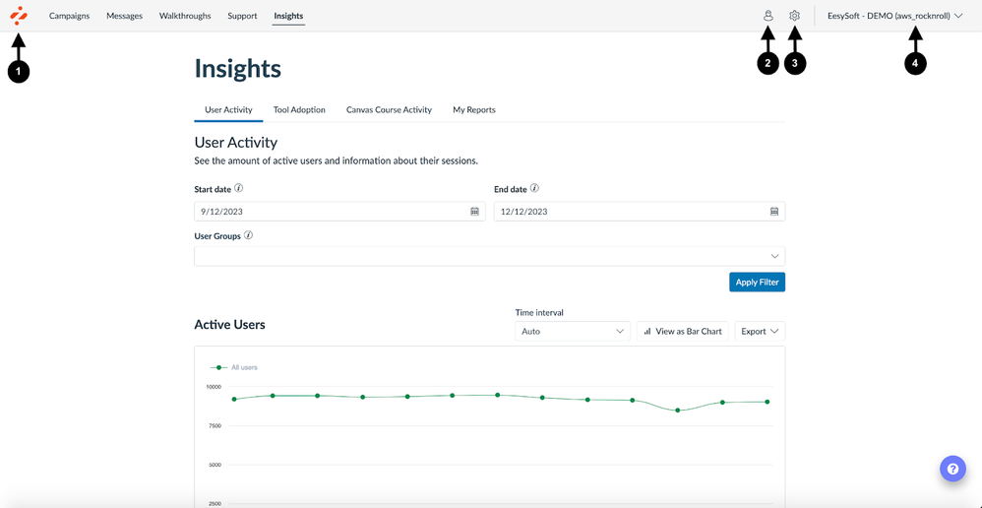Expand the User Groups dropdown
Viewport: 982px width, 508px height.
489,256
